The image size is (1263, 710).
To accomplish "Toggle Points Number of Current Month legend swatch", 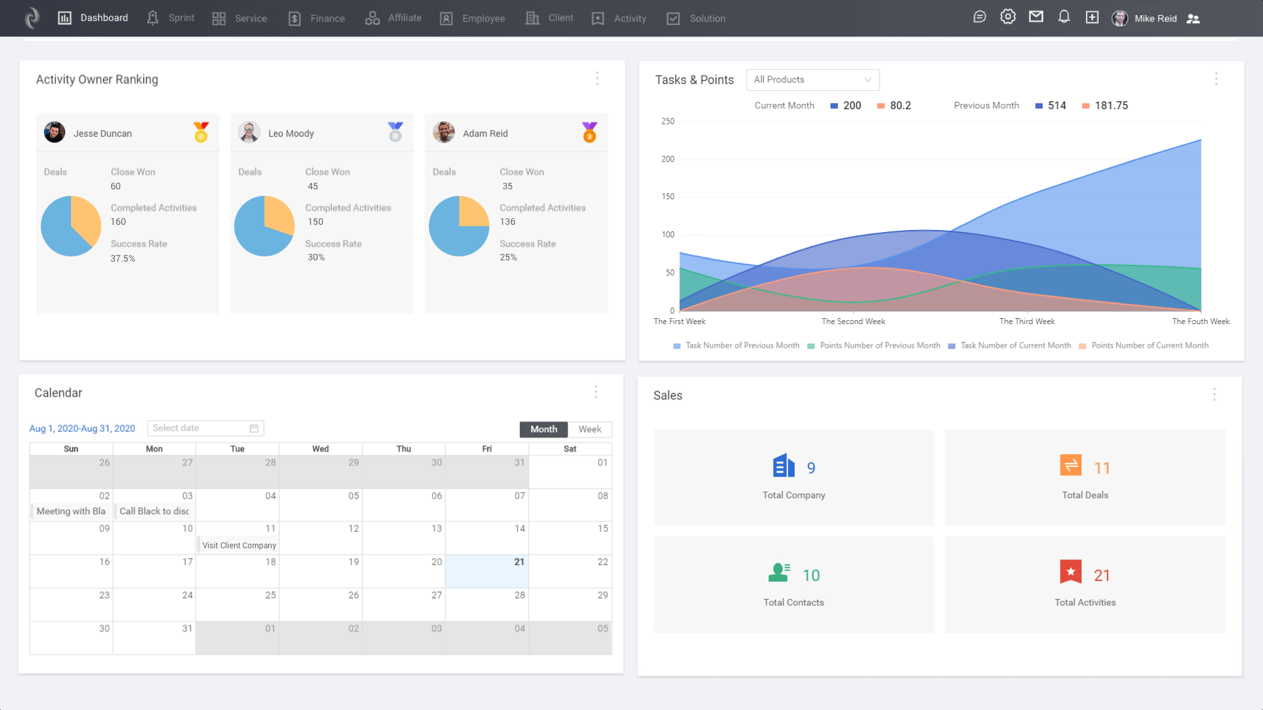I will 1082,346.
